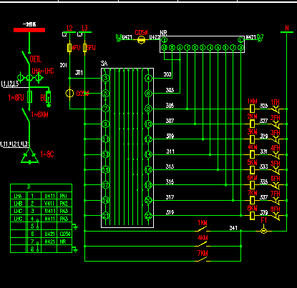Click the 5KM coil rectangle
Viewport: 297px width, 288px height.
tap(252, 169)
